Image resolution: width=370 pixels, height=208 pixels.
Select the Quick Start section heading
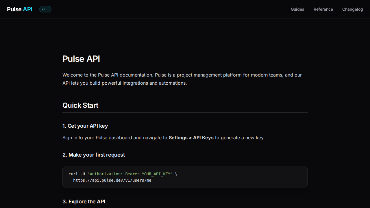click(80, 105)
